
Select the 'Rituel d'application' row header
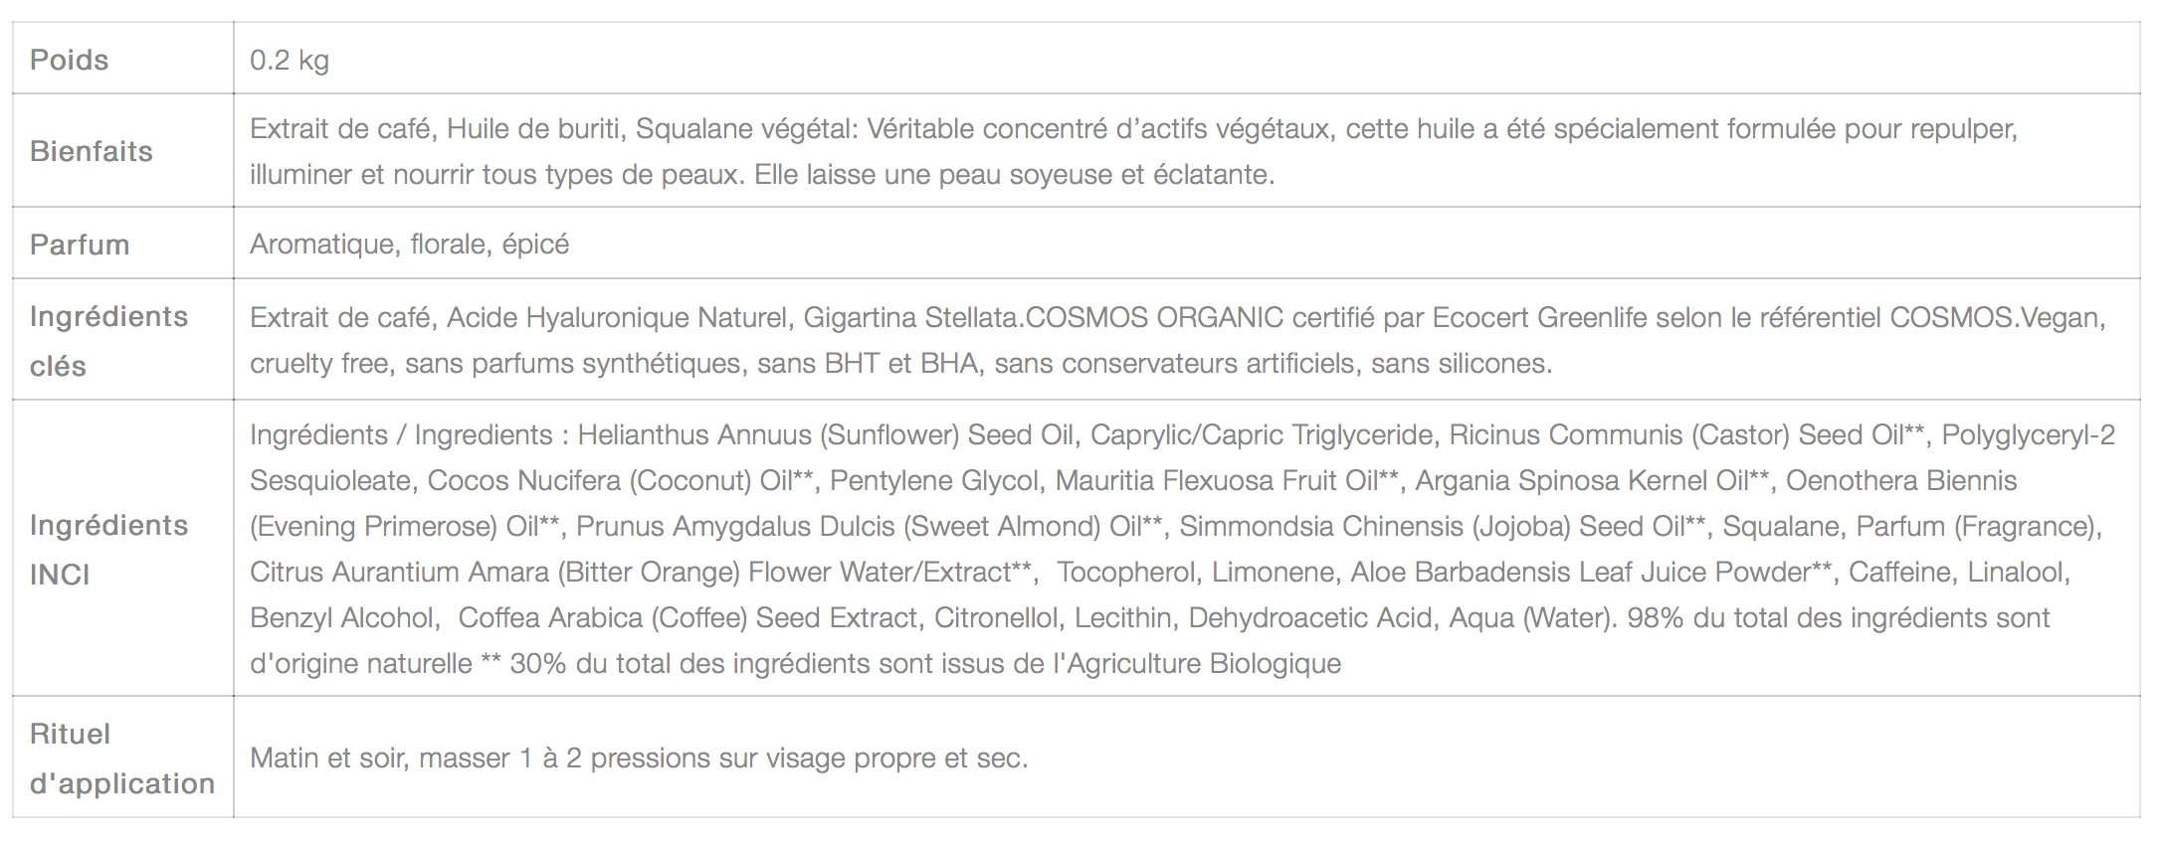121,758
